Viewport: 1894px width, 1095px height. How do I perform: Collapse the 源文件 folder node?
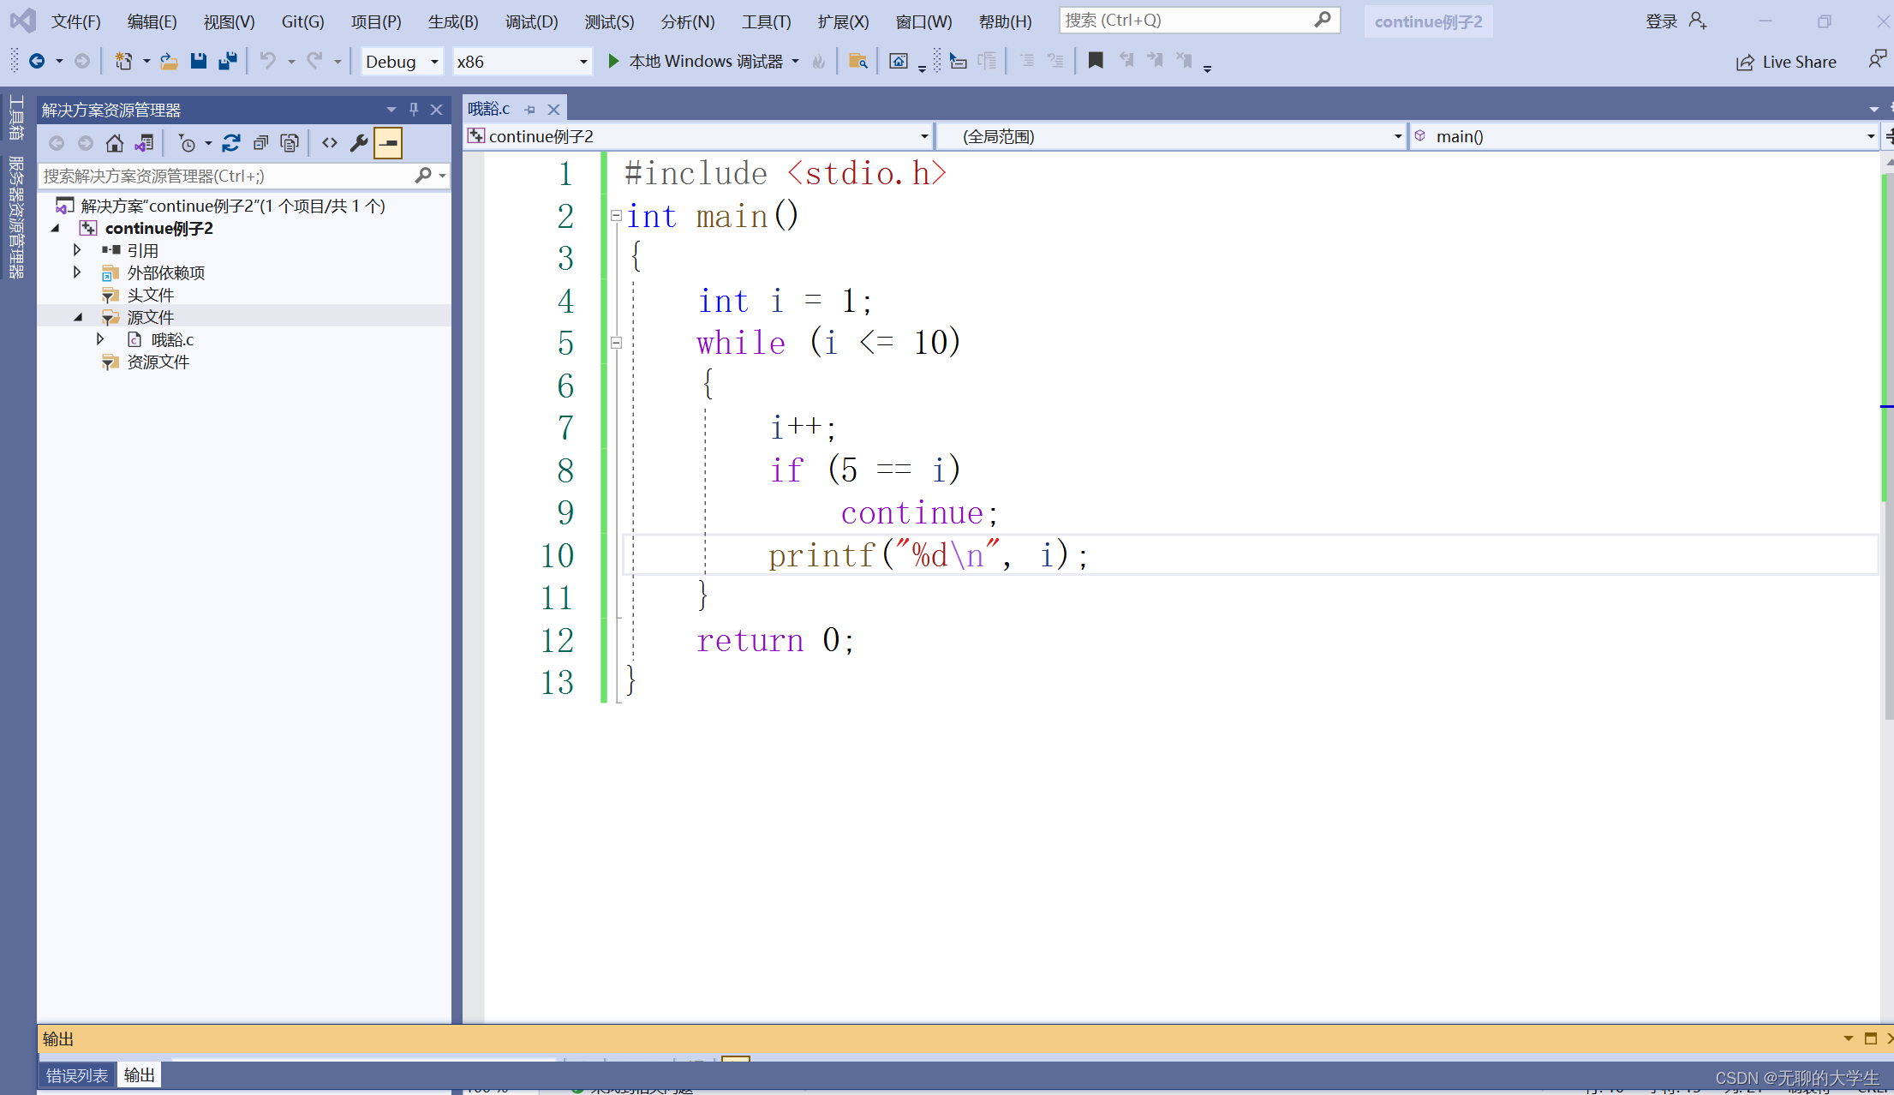(78, 317)
